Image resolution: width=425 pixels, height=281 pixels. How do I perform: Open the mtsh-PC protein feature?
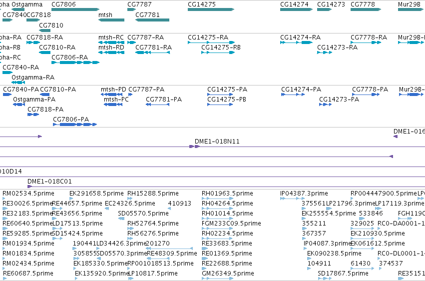click(113, 104)
